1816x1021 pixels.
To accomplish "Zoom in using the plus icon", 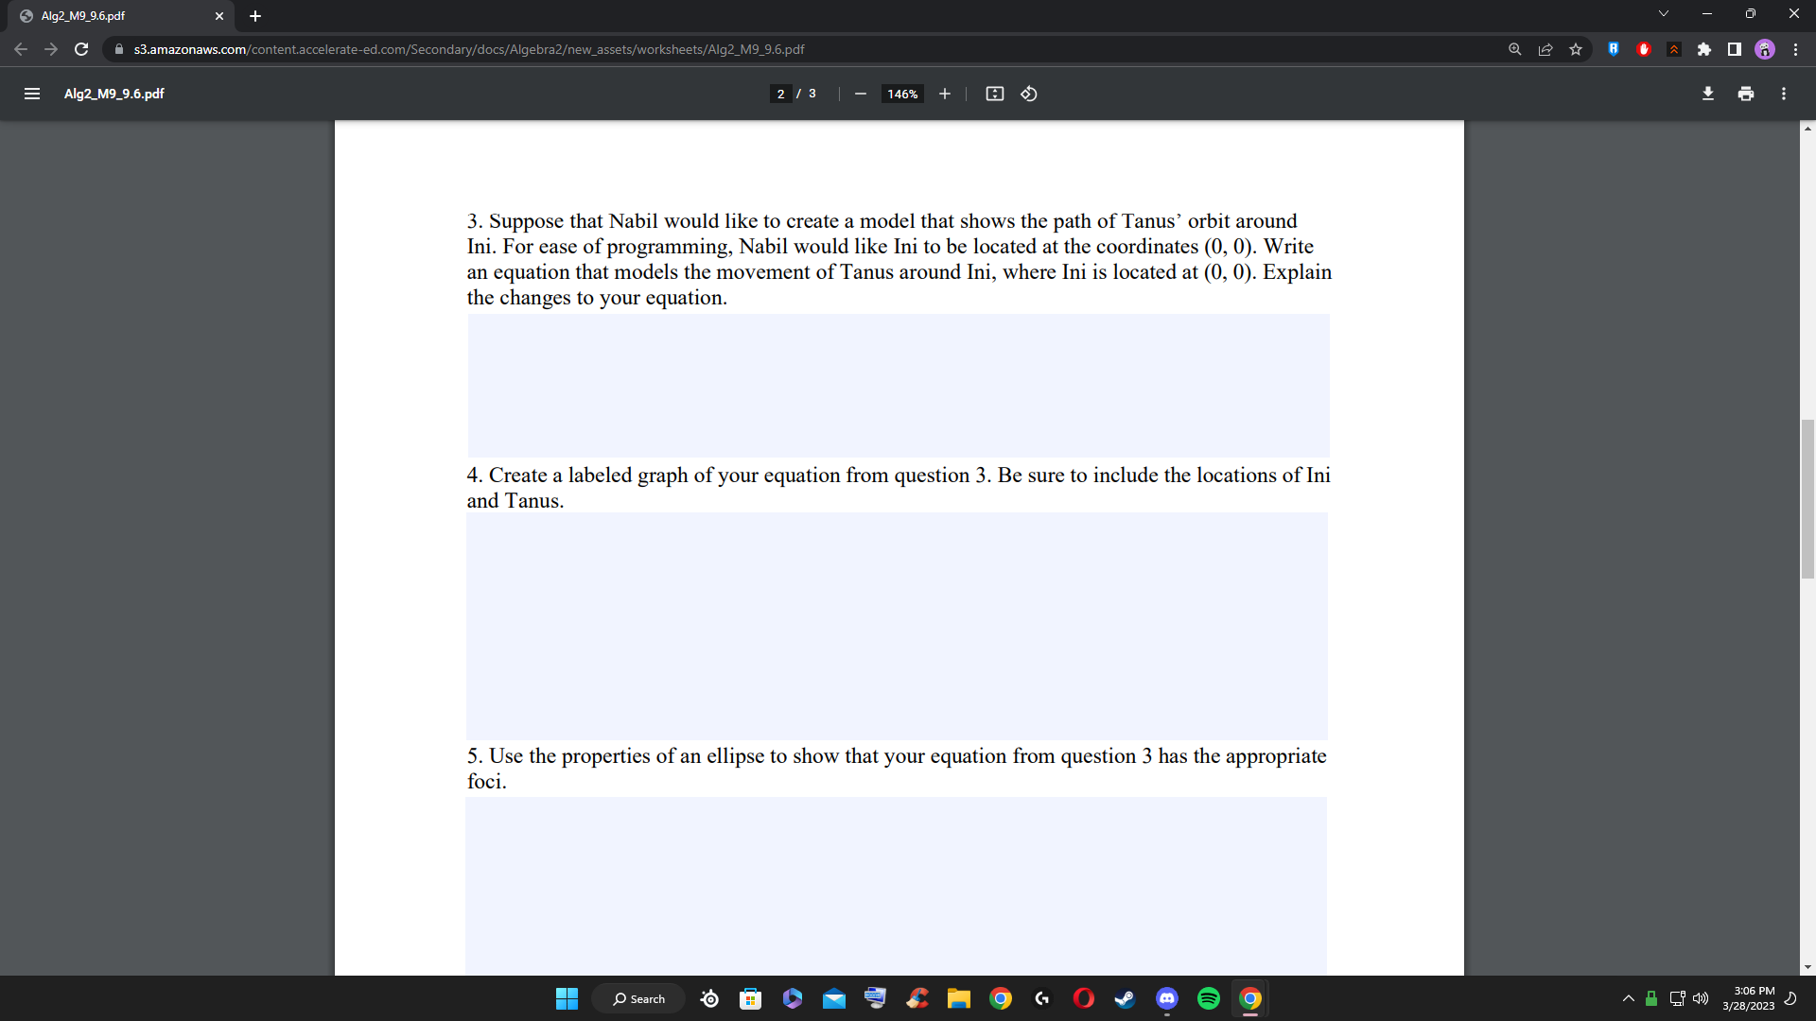I will point(944,94).
